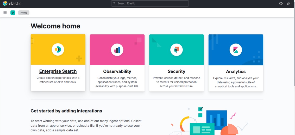Screen dimensions: 295x135
Task: Click the Kibana Analytics logo icon
Action: click(236, 50)
